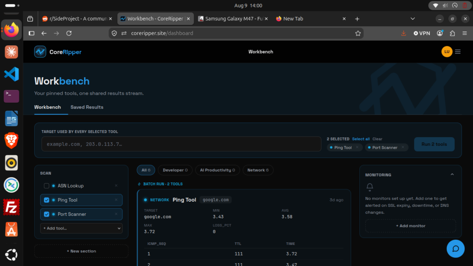This screenshot has height=266, width=473.
Task: Click the "BATCH RUN · 2 TOOLS" label
Action: coord(163,184)
